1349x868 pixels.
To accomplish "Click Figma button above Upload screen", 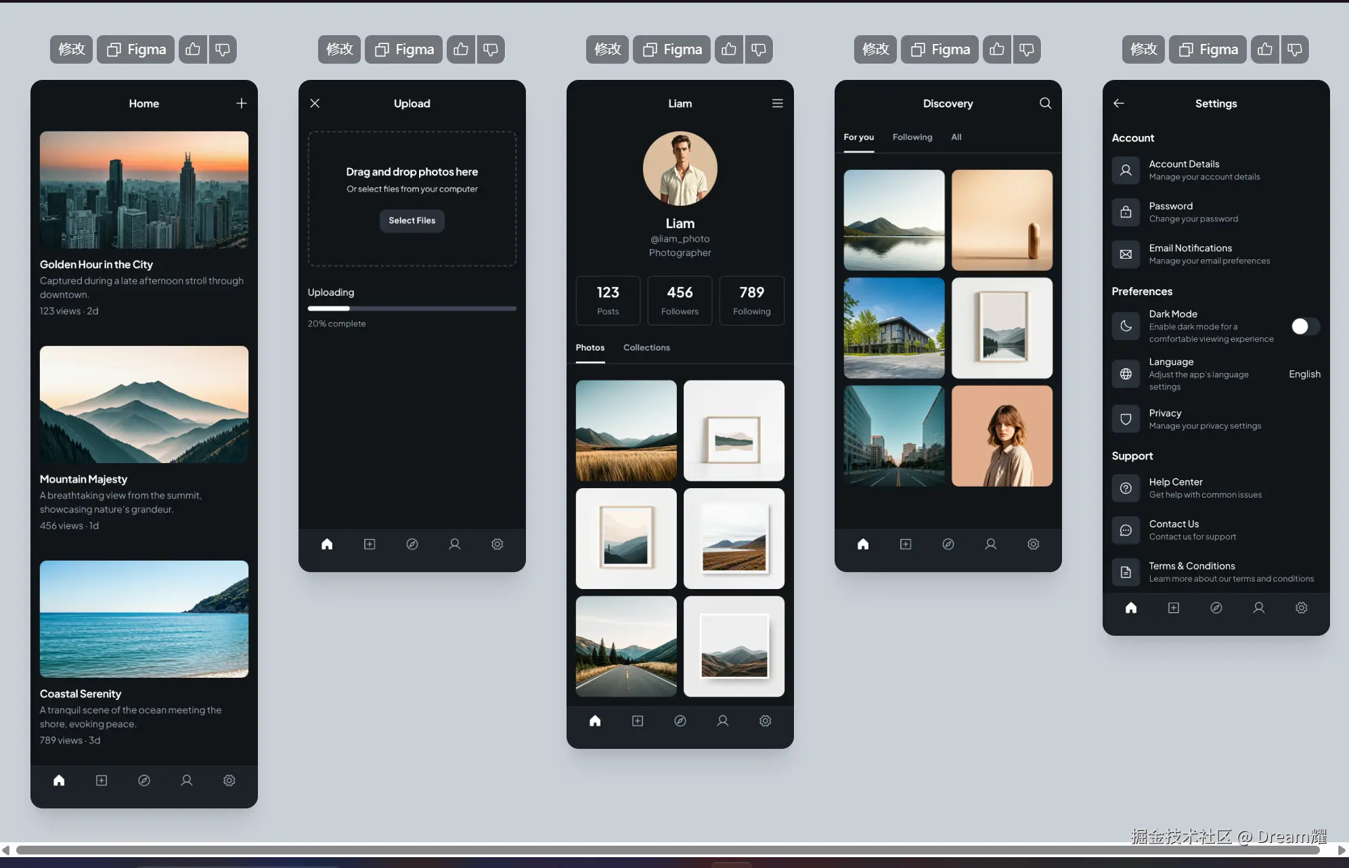I will click(x=404, y=49).
